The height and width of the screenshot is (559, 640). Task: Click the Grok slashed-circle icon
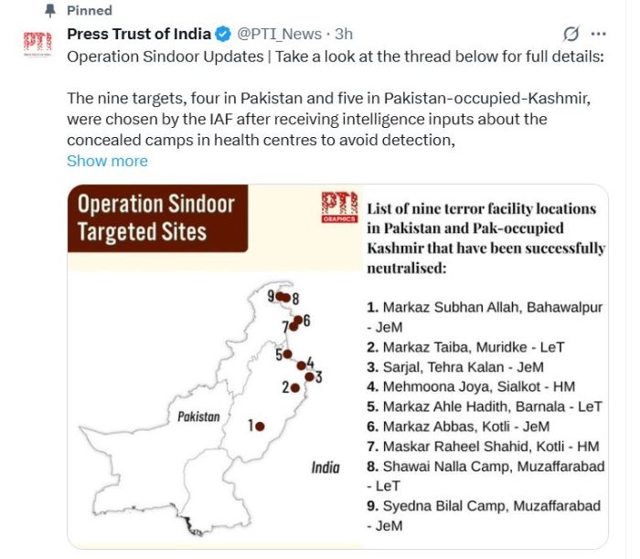coord(571,35)
